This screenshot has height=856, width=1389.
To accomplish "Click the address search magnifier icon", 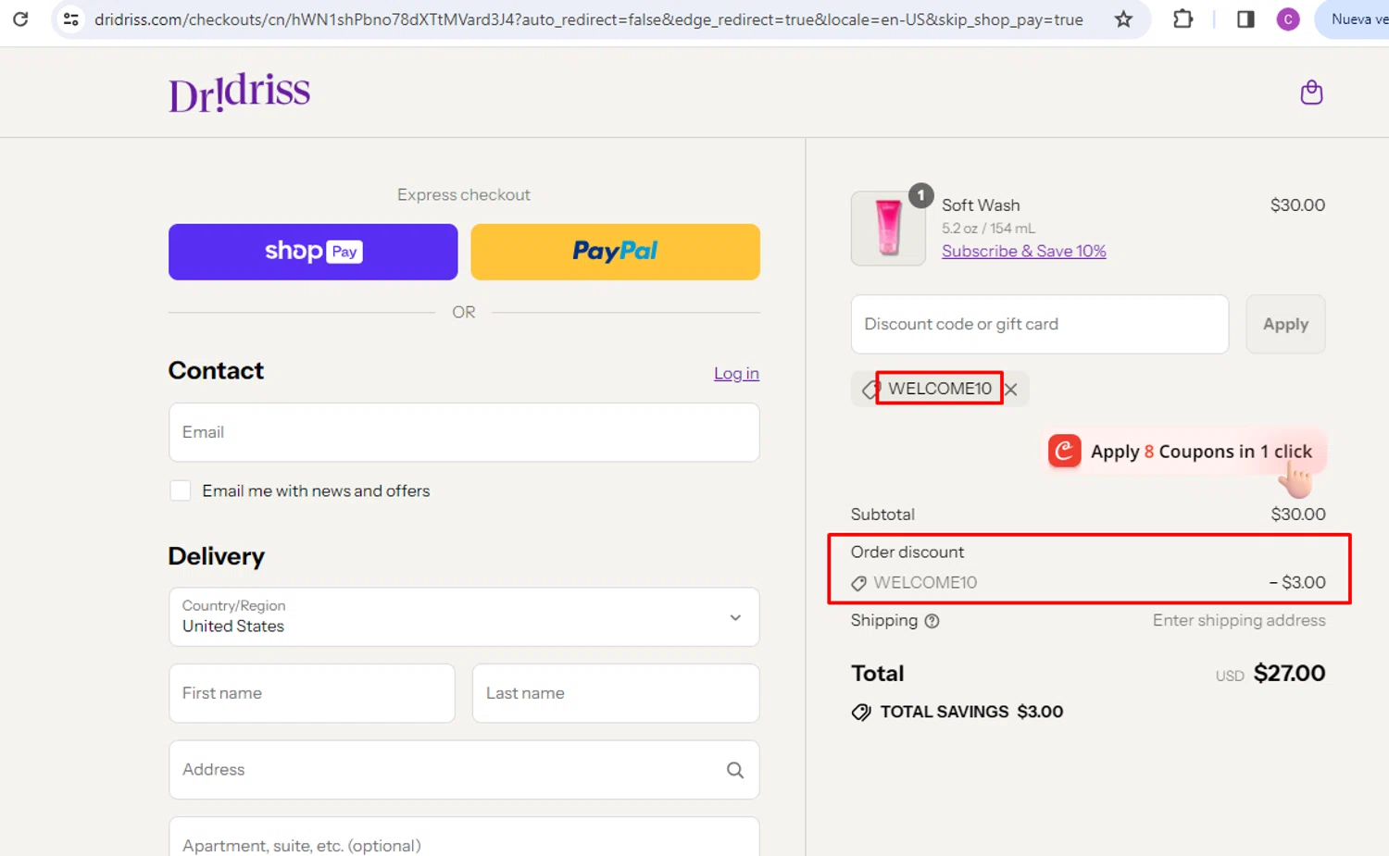I will tap(735, 770).
